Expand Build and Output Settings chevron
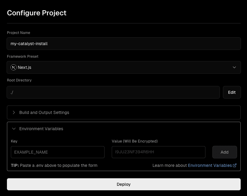The height and width of the screenshot is (196, 247). [14, 112]
